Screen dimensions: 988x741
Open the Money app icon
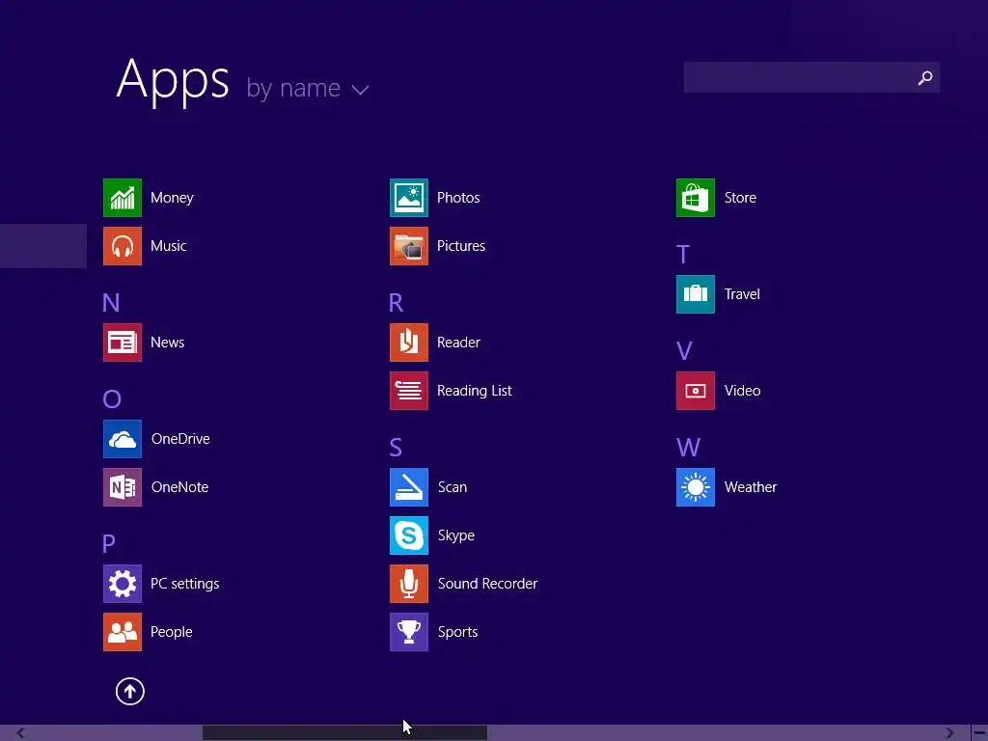123,198
